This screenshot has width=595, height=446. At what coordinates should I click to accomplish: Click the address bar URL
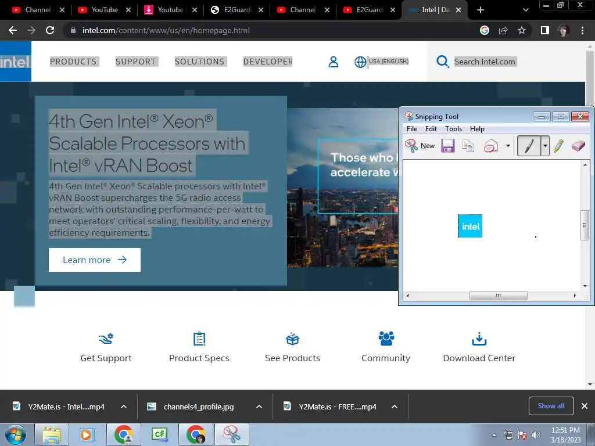(166, 30)
